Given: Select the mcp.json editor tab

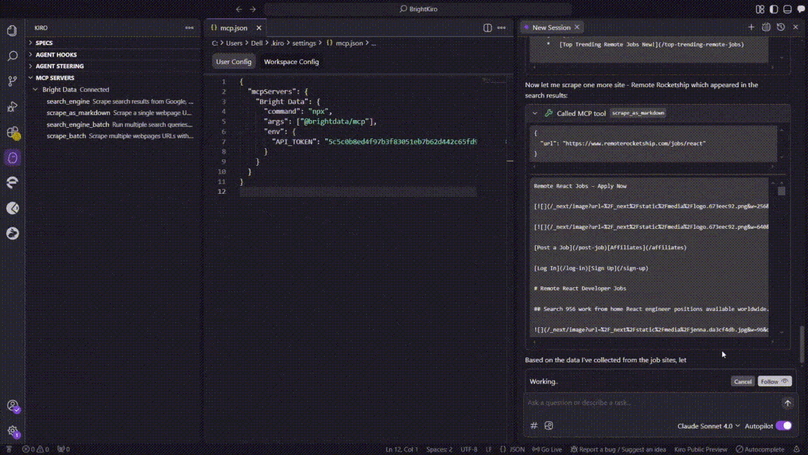Looking at the screenshot, I should (235, 28).
